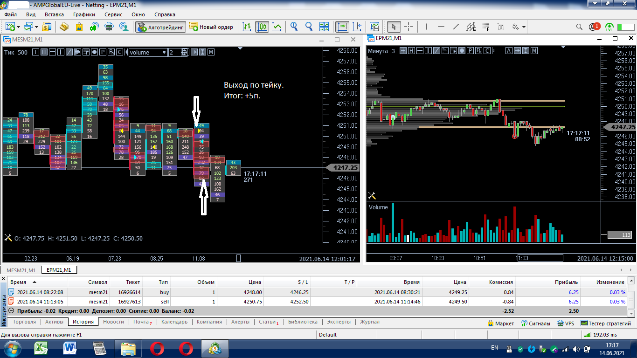Toggle the M button in EPM21 chart
This screenshot has width=637, height=358.
point(534,51)
